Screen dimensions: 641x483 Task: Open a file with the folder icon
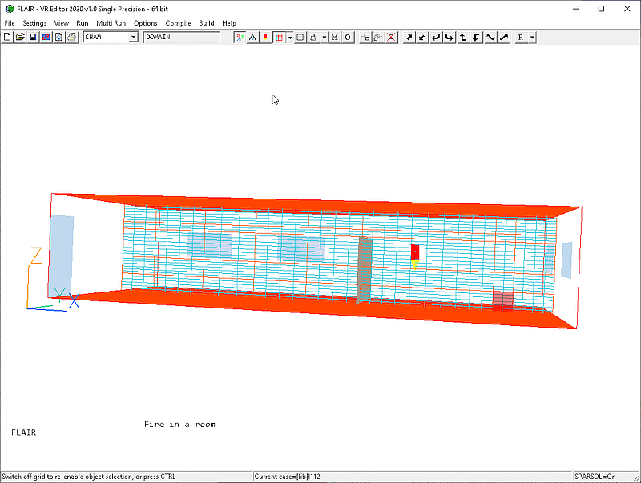coord(20,37)
